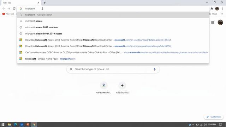
Task: Choose 'microsoft access 2013 runtime' suggestion
Action: click(113, 28)
